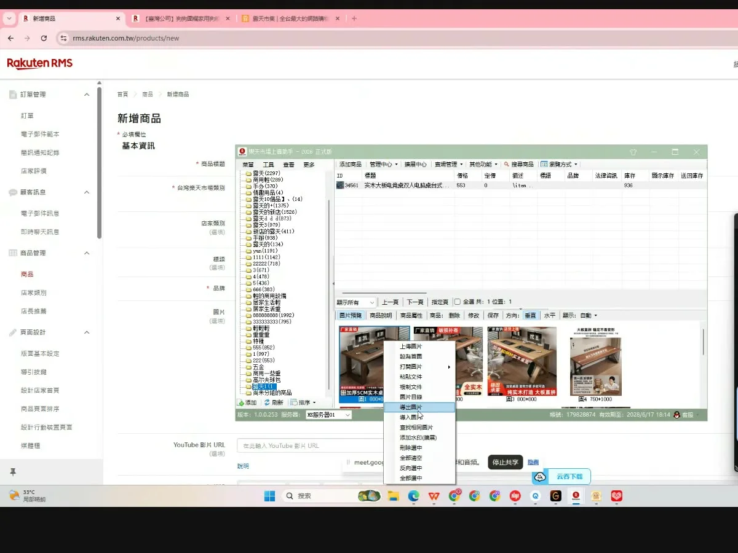The width and height of the screenshot is (738, 553).
Task: Tick the 全選 checkbox
Action: [457, 302]
